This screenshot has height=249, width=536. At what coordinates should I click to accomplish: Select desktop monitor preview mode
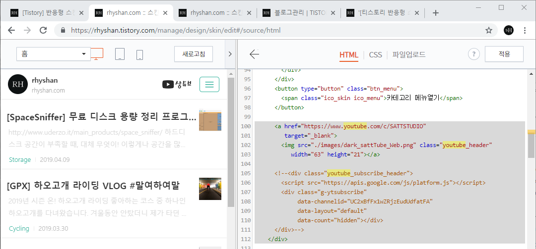(97, 54)
